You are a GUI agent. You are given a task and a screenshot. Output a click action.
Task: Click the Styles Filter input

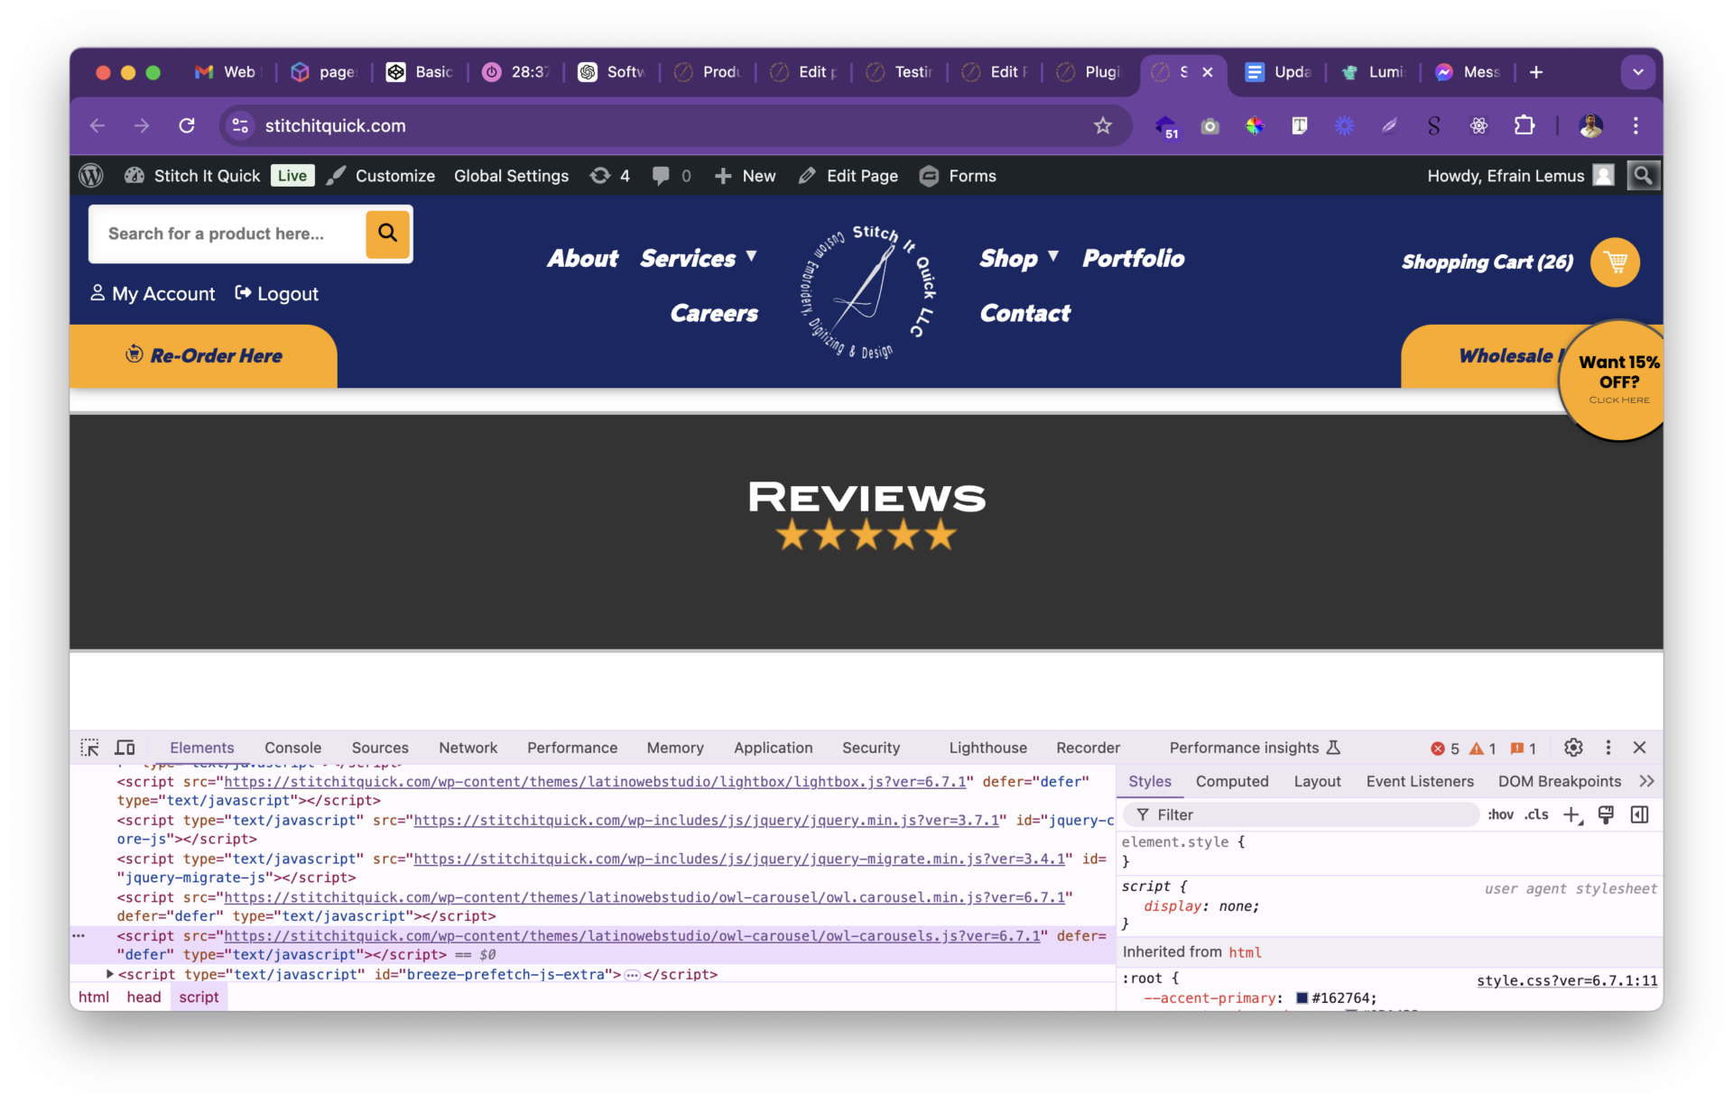pyautogui.click(x=1300, y=815)
